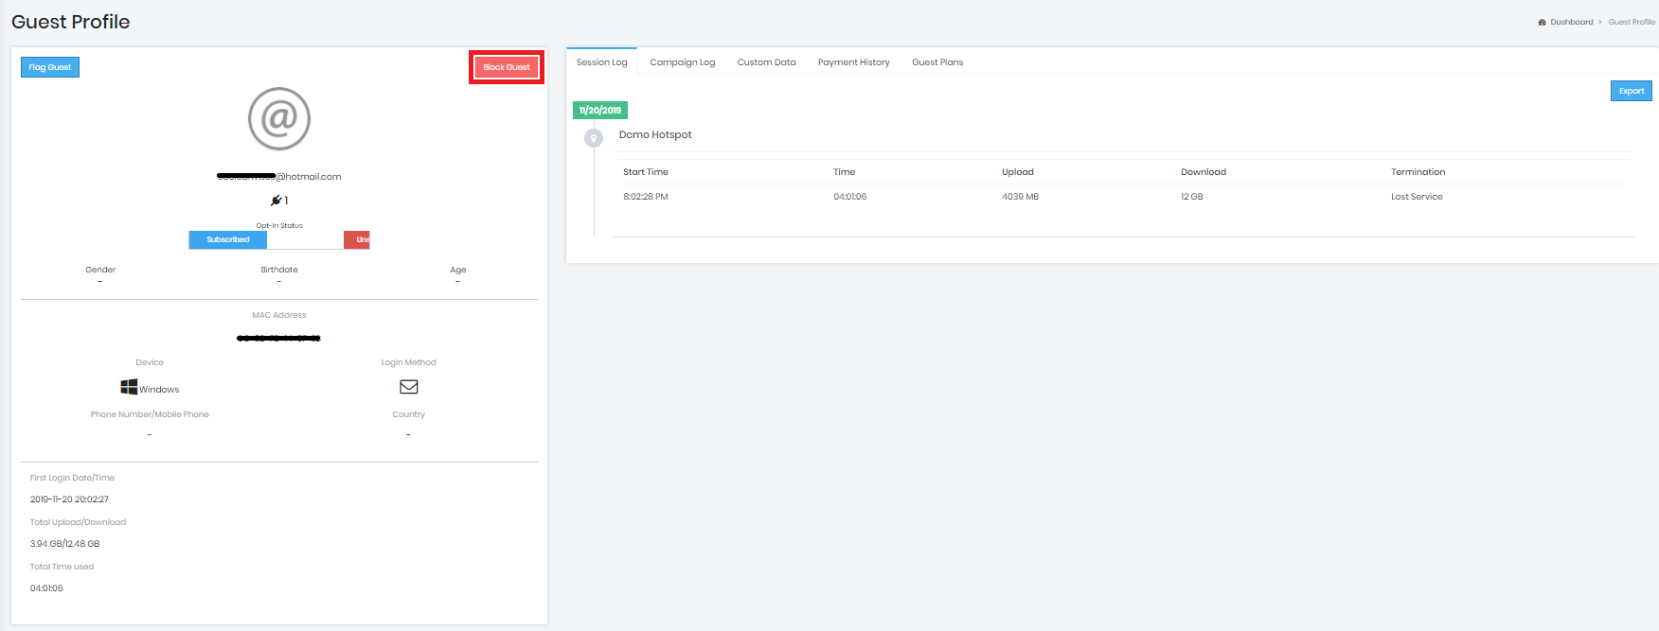Click the Phone Number/Mobile Phone label
This screenshot has width=1659, height=631.
coord(150,414)
